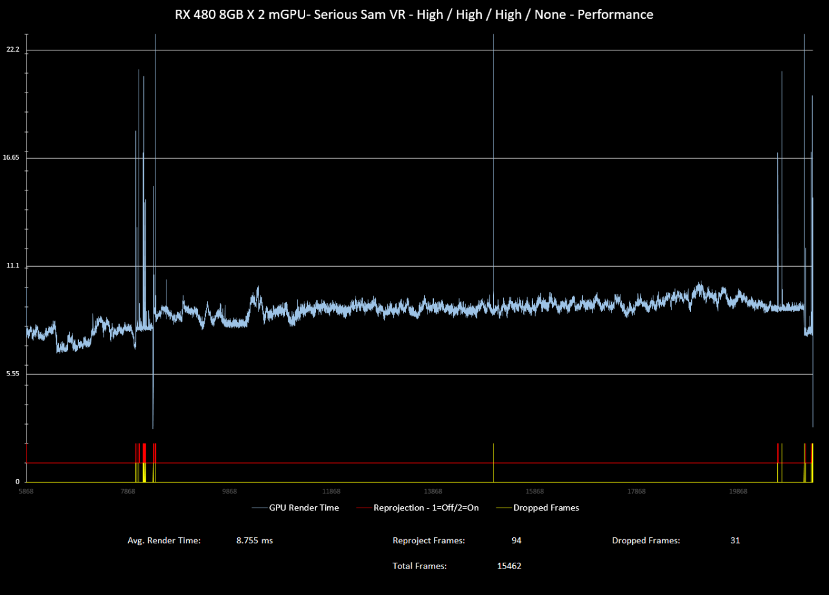Click the 5.55 y-axis label

coord(13,374)
